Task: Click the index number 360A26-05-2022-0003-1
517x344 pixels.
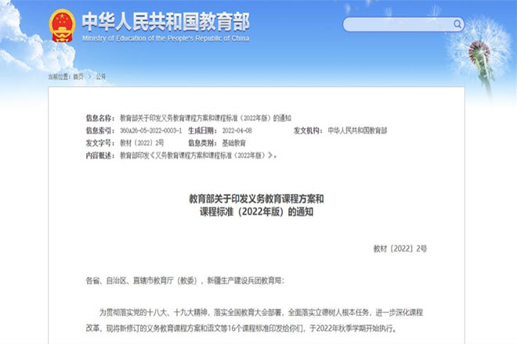Action: tap(150, 131)
